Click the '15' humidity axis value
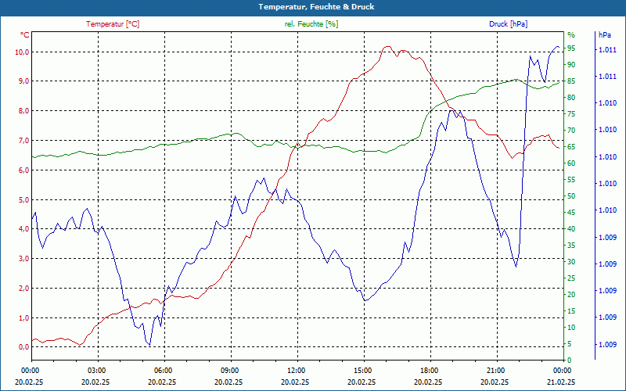 tap(571, 310)
